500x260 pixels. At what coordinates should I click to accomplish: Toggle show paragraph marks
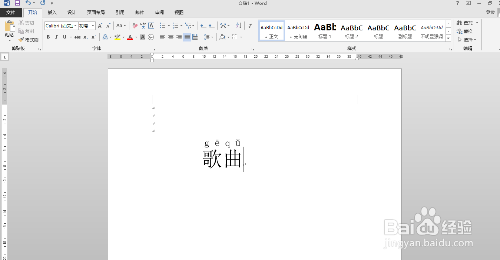coord(251,26)
